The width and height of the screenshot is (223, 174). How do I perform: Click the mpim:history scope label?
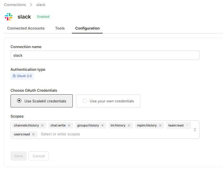pos(147,125)
